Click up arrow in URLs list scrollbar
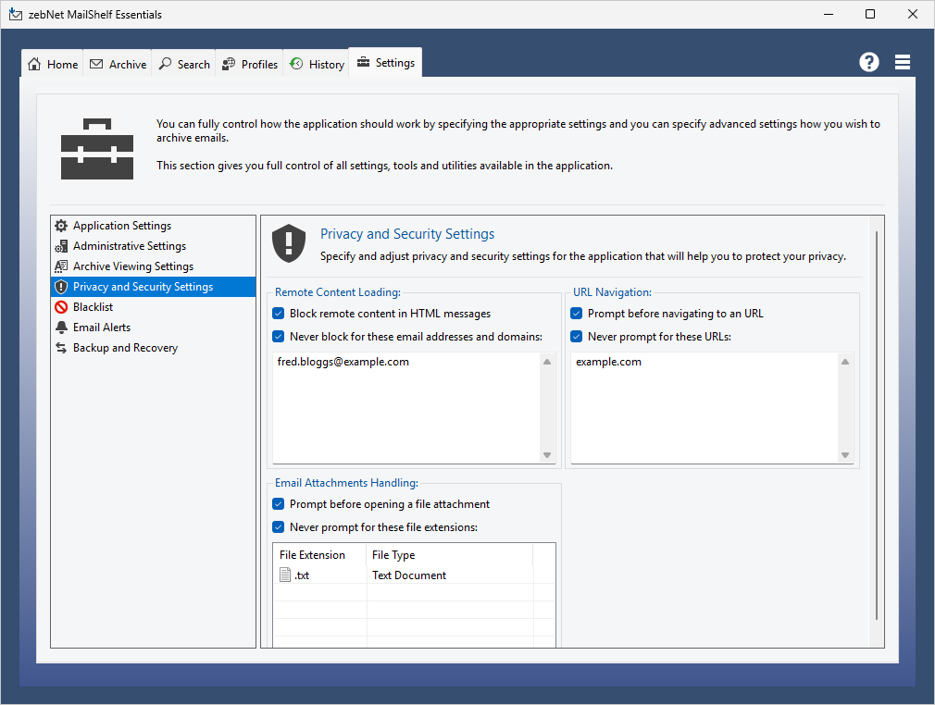The image size is (935, 705). pos(844,363)
